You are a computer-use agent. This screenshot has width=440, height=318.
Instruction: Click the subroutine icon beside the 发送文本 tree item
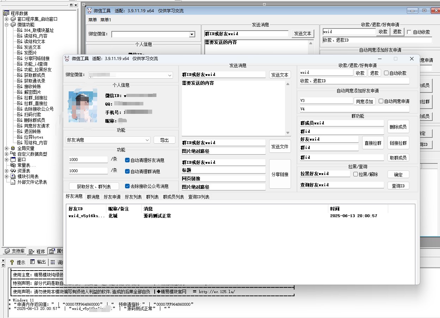tap(20, 47)
